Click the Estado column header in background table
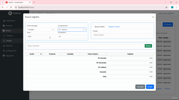The image size is (179, 100). point(166,38)
